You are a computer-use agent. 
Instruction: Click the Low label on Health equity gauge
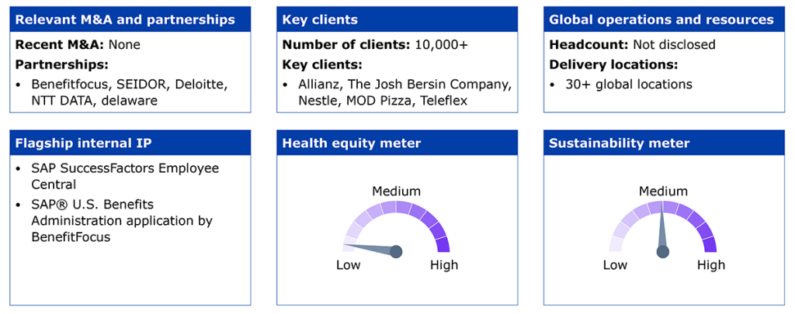click(349, 265)
